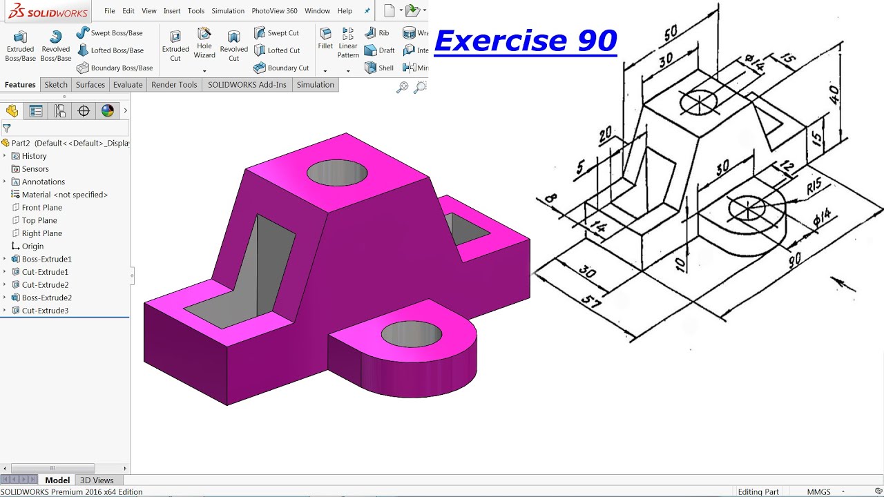Select the Top Plane item

35,221
